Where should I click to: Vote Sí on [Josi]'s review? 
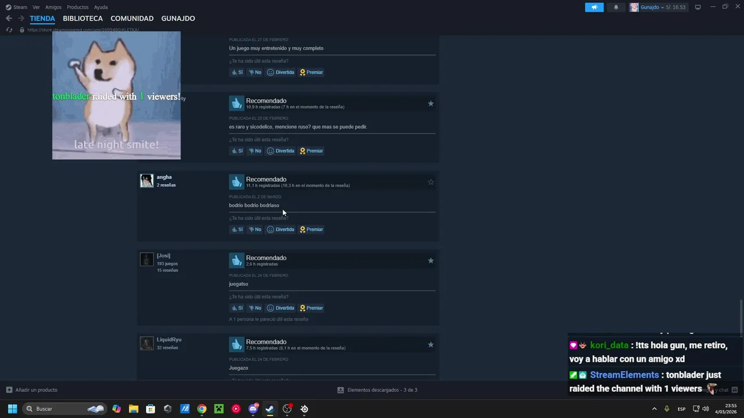[x=237, y=308]
